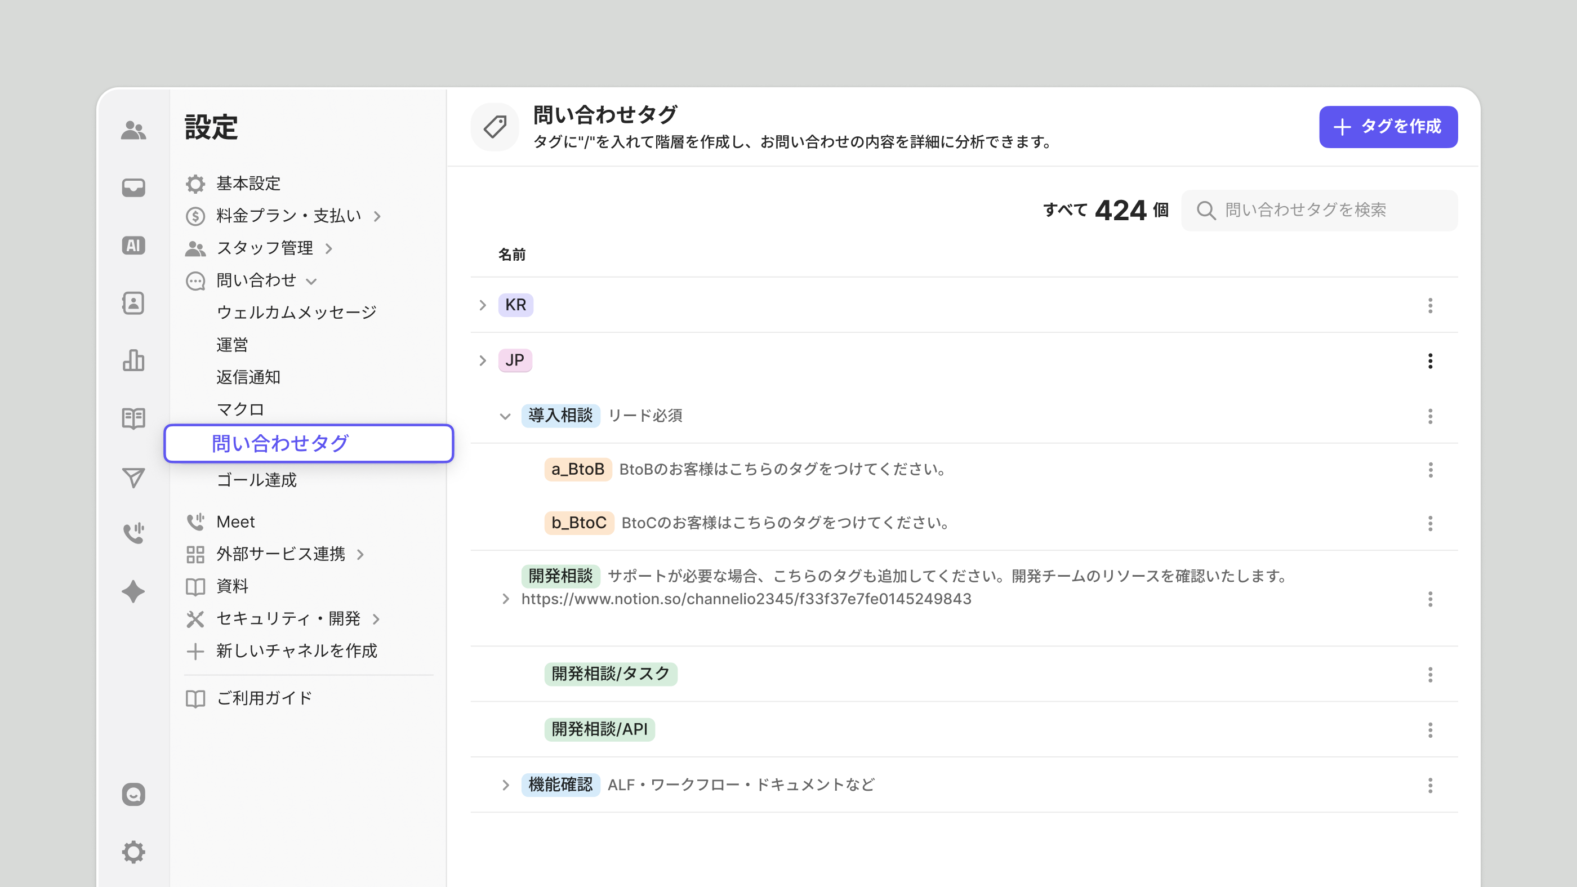Open the documents book icon in rail
Screen dimensions: 1577x887
coord(133,418)
